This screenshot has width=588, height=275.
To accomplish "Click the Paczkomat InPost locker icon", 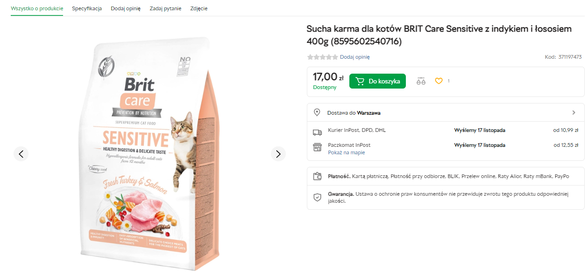I will (317, 147).
